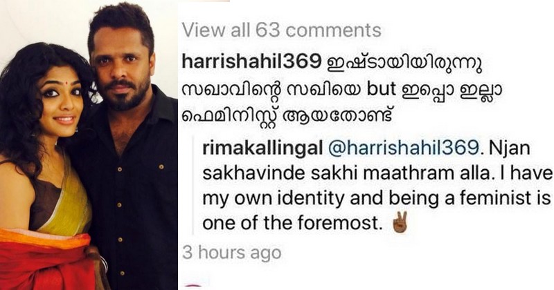This screenshot has width=554, height=290.
Task: Open the couple photo beside the comments
Action: click(89, 145)
